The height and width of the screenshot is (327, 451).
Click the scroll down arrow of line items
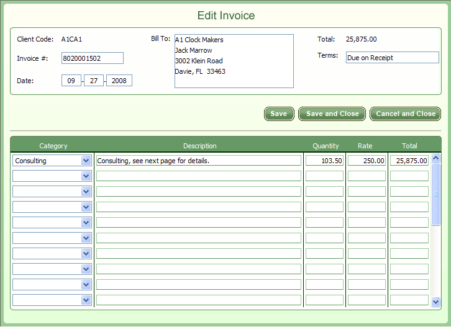[x=435, y=302]
